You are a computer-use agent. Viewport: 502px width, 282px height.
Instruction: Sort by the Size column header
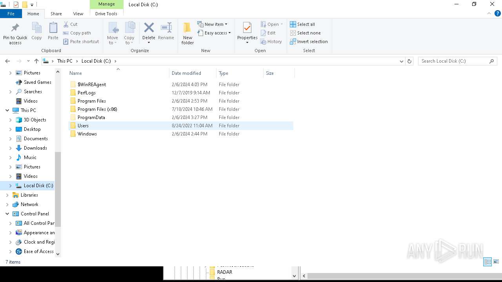tap(279, 73)
